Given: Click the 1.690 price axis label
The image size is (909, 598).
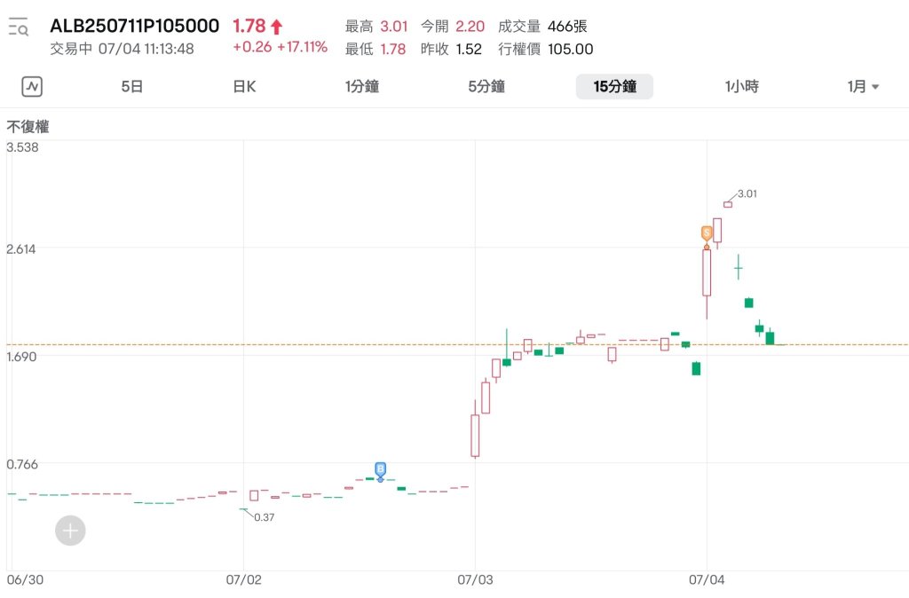Looking at the screenshot, I should [21, 357].
